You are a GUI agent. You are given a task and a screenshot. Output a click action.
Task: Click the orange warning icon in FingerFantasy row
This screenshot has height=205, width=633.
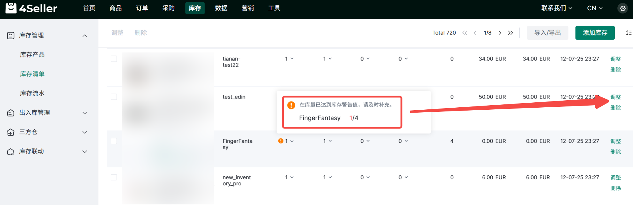(281, 141)
